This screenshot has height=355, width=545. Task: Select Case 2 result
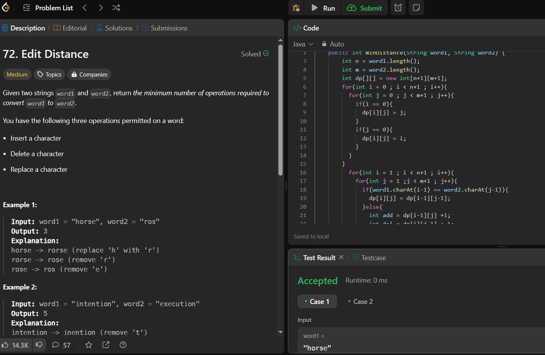tap(360, 301)
